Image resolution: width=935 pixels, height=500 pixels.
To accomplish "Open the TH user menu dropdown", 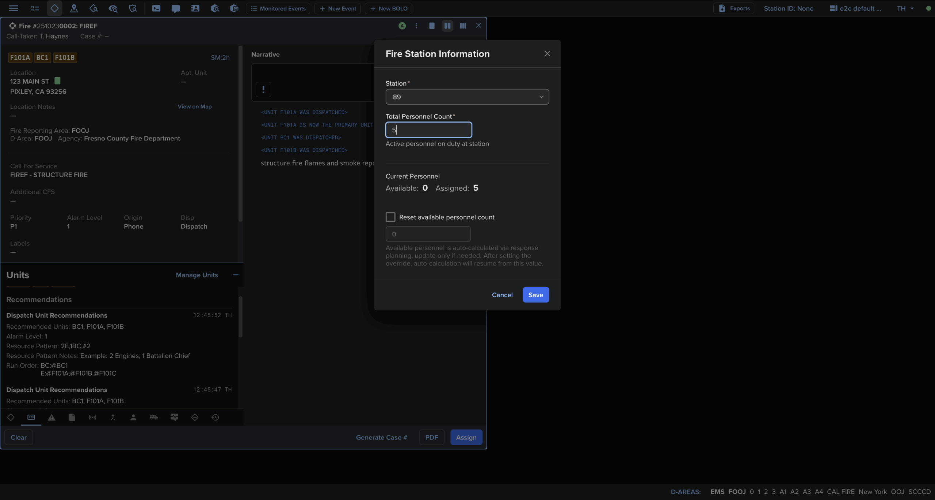I will coord(905,8).
